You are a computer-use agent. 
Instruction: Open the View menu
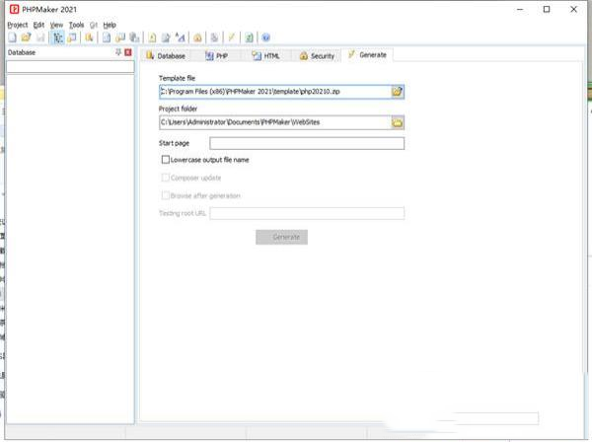tap(56, 24)
